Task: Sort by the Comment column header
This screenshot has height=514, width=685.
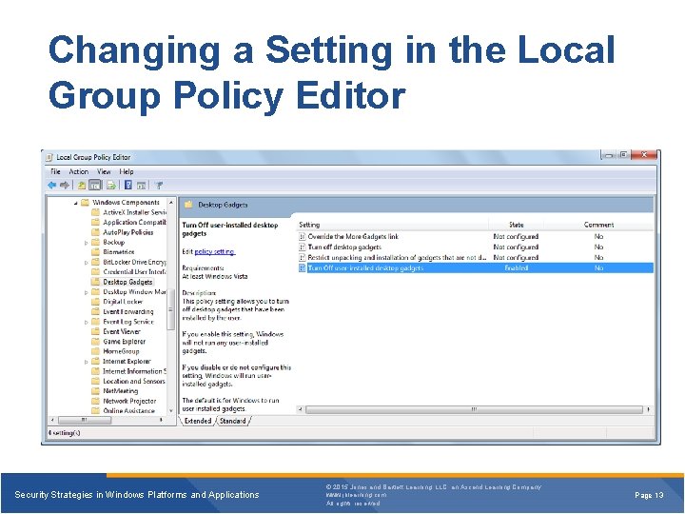Action: click(598, 225)
